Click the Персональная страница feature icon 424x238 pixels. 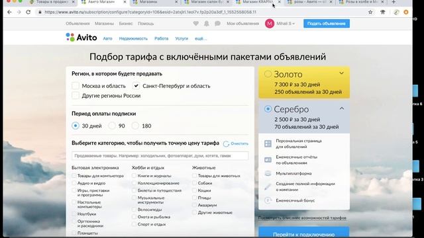(x=268, y=143)
